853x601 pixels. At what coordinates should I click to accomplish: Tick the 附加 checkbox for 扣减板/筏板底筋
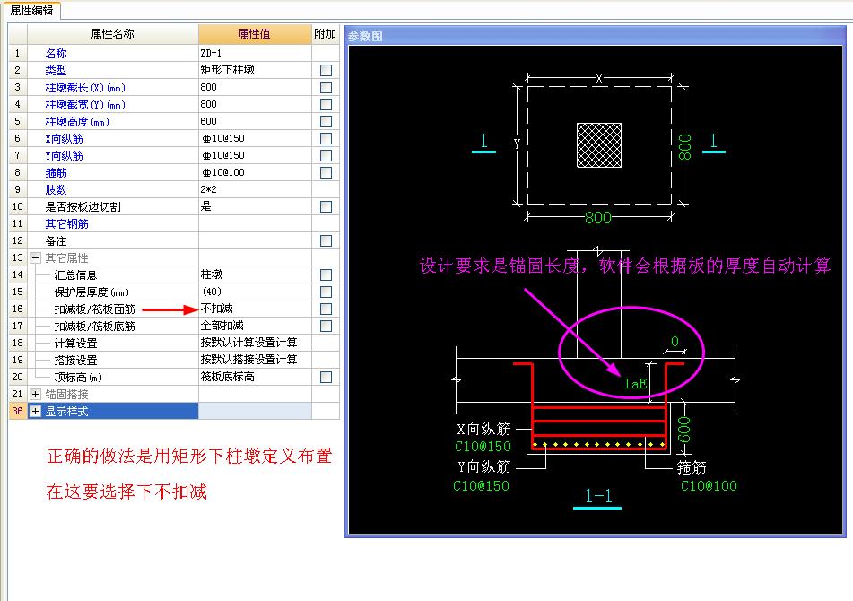(326, 326)
